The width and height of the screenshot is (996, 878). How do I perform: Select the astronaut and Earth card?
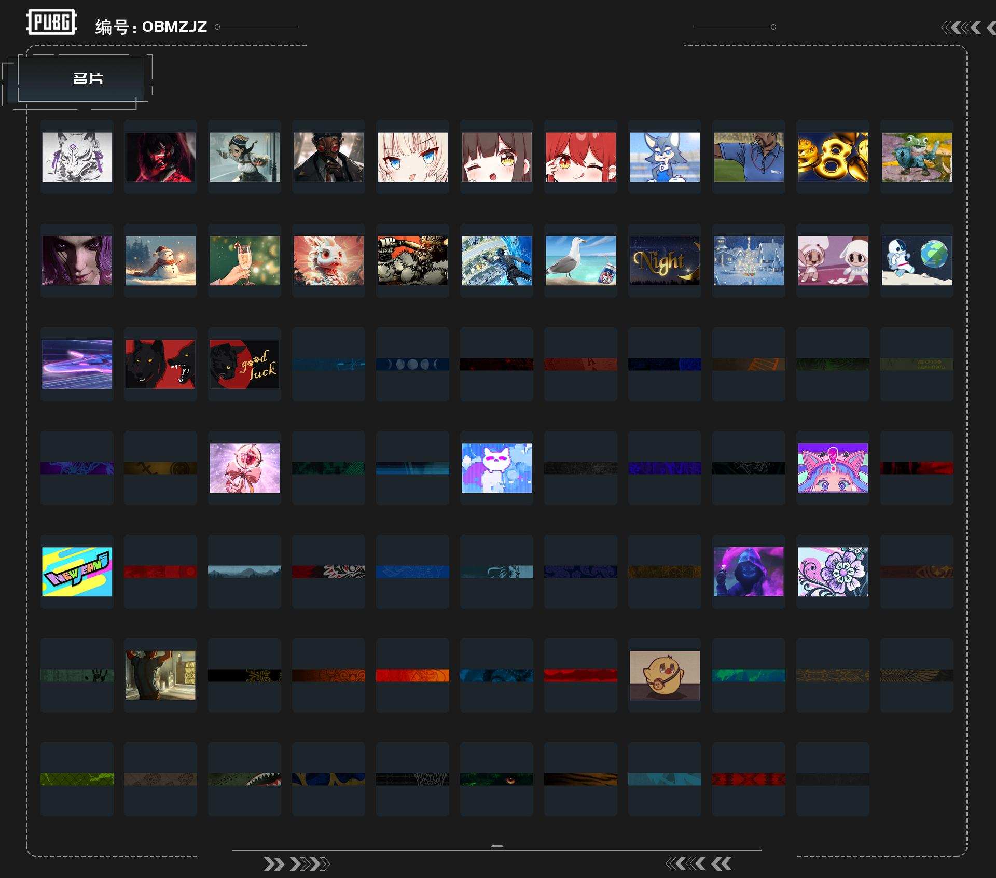917,260
